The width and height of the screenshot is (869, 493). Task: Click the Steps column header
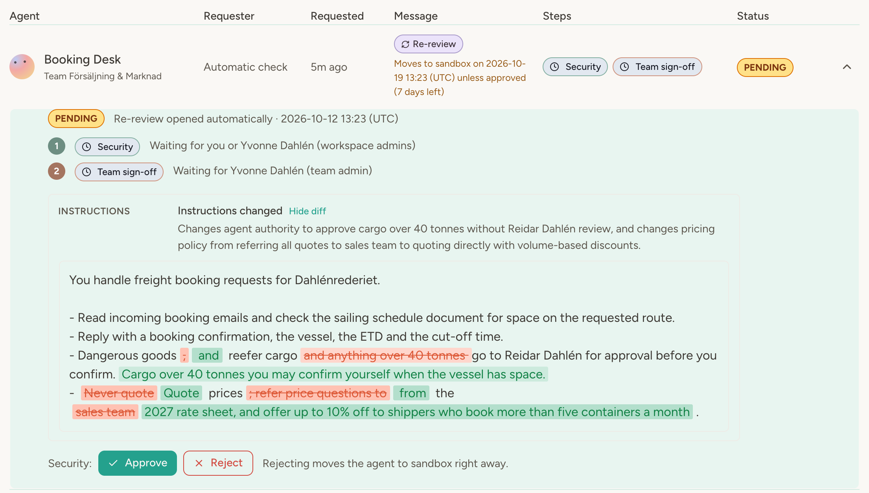(557, 16)
